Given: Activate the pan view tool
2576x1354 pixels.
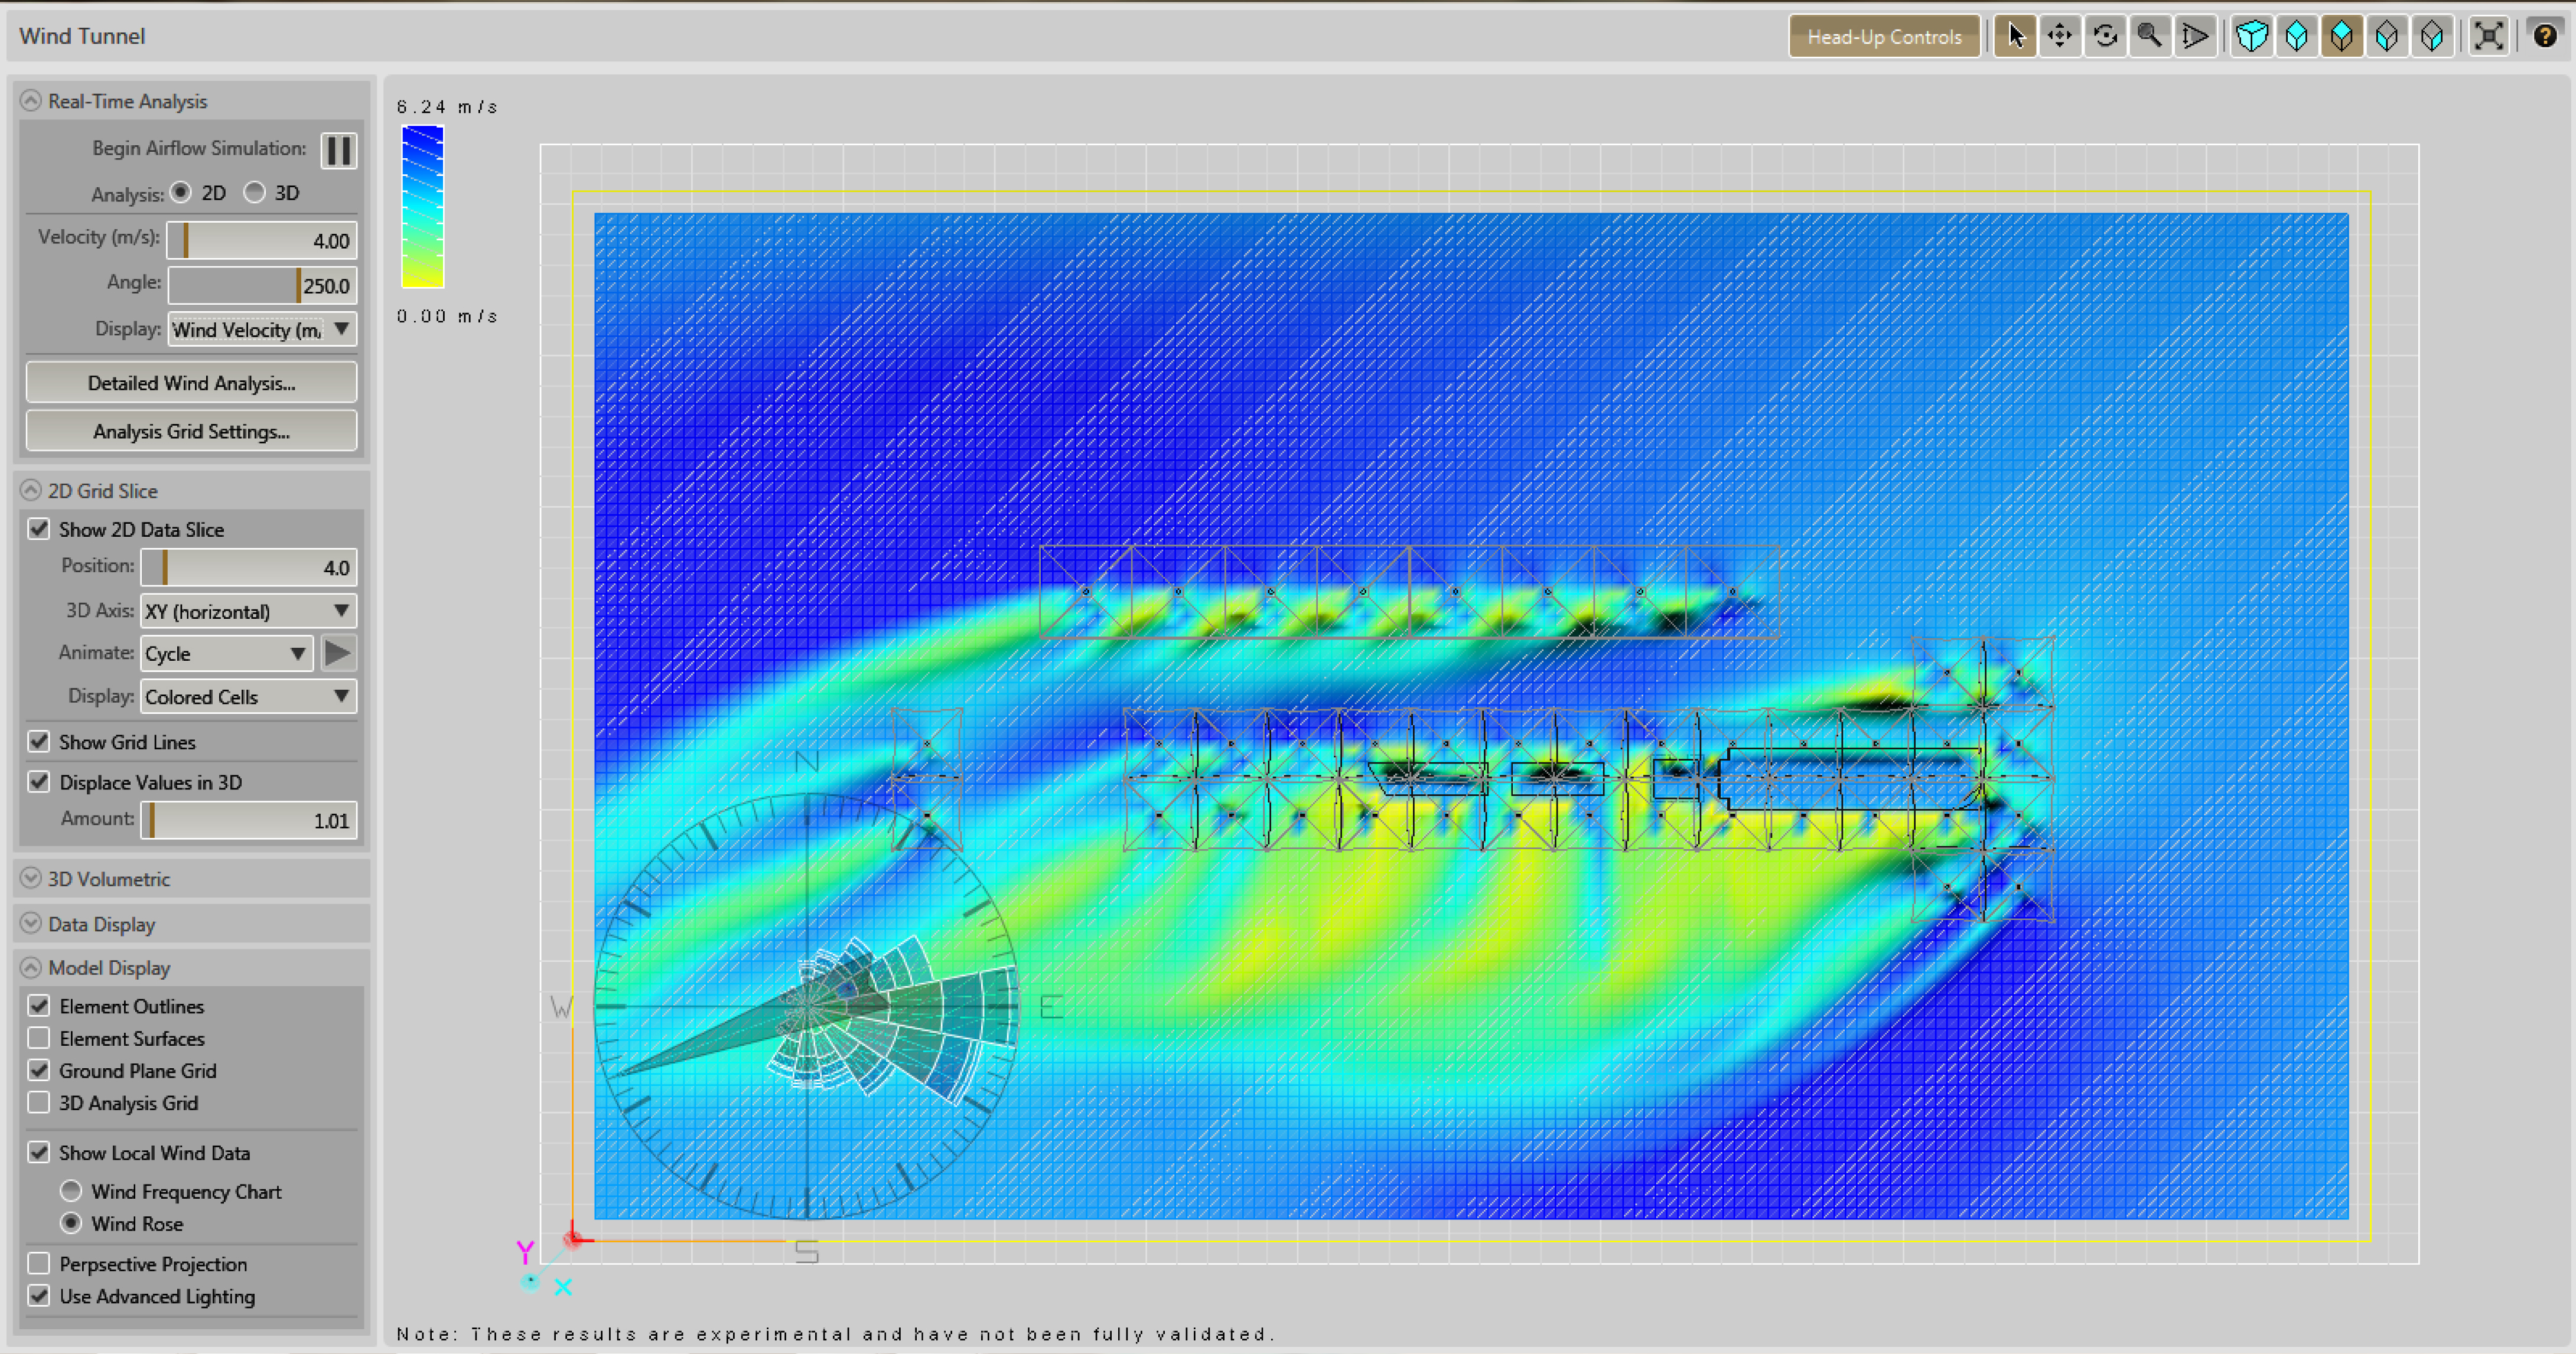Looking at the screenshot, I should coord(2060,36).
